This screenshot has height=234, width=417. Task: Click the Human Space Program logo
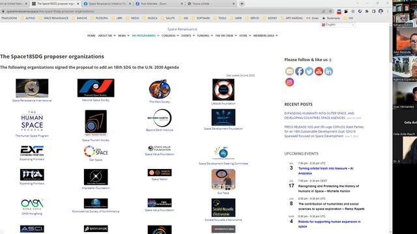click(x=32, y=122)
